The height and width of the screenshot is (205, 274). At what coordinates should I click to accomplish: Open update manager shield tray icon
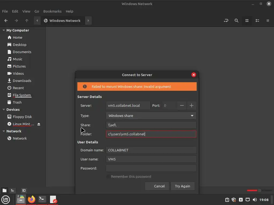234,200
